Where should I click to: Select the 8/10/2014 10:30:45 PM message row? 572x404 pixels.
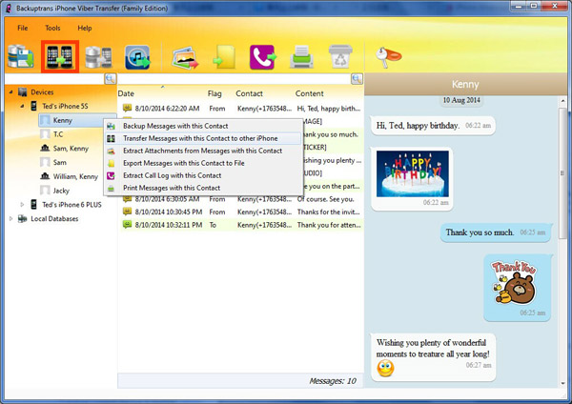click(x=241, y=212)
